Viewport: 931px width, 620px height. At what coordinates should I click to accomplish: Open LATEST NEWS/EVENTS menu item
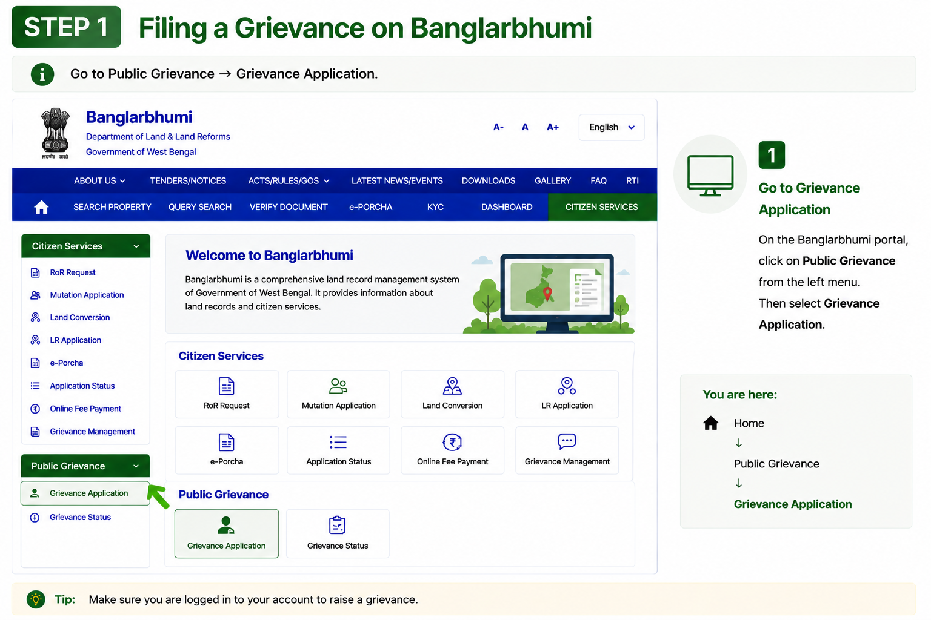tap(397, 181)
